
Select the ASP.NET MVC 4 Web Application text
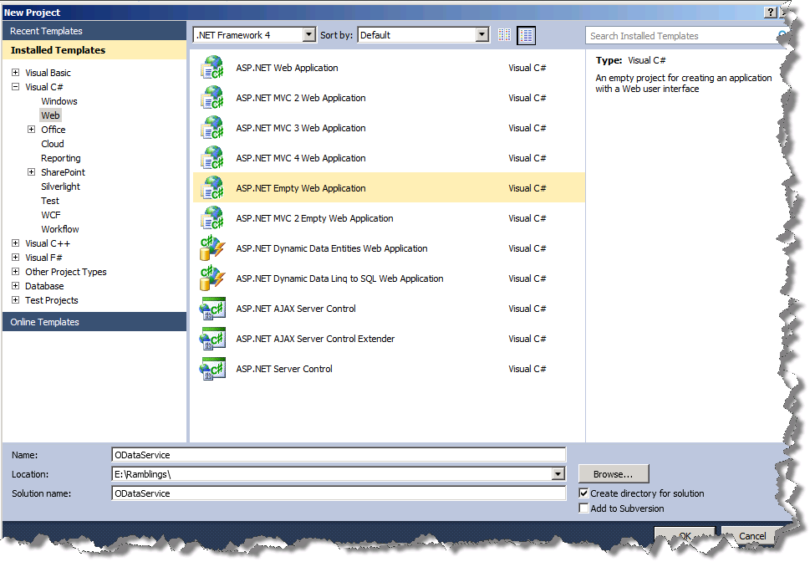coord(301,158)
